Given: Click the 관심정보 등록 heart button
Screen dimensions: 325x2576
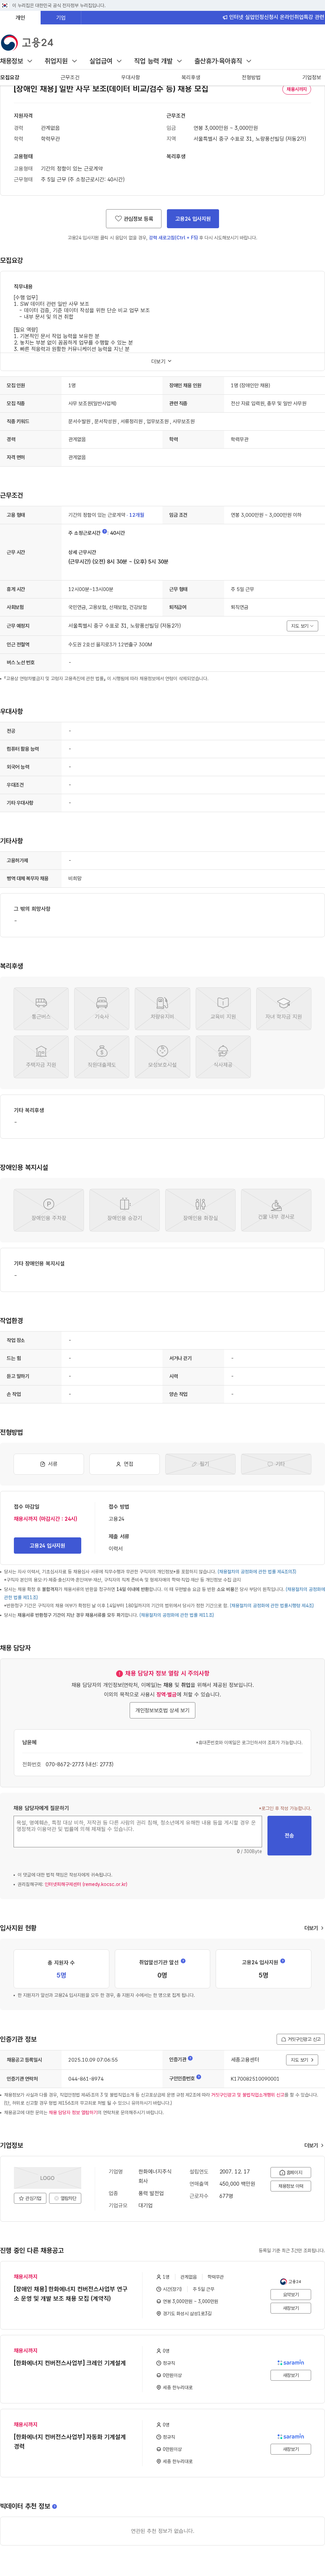Looking at the screenshot, I should (134, 218).
